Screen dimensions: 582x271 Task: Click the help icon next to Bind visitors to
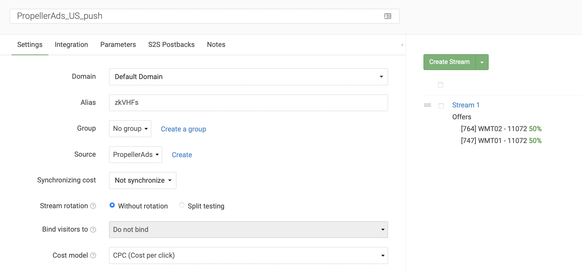tap(93, 230)
